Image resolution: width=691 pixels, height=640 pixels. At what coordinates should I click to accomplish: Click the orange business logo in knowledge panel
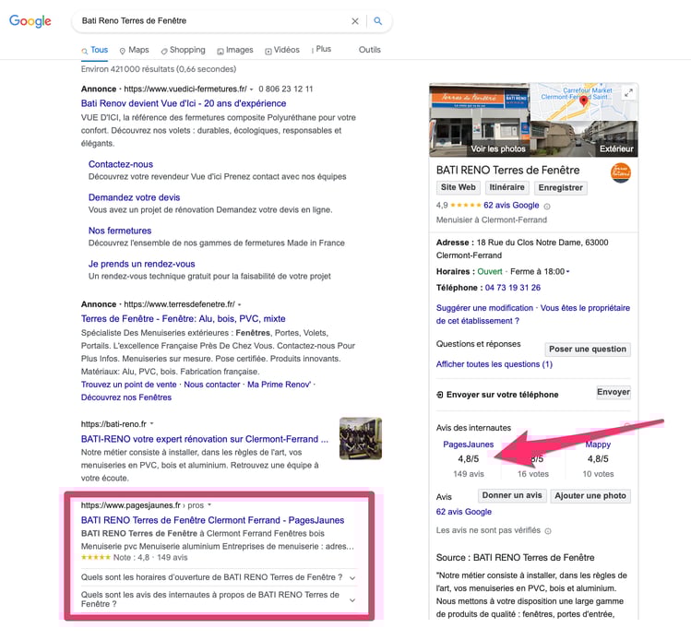tap(621, 172)
